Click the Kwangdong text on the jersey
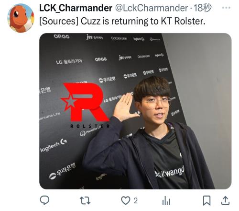 pos(170,172)
